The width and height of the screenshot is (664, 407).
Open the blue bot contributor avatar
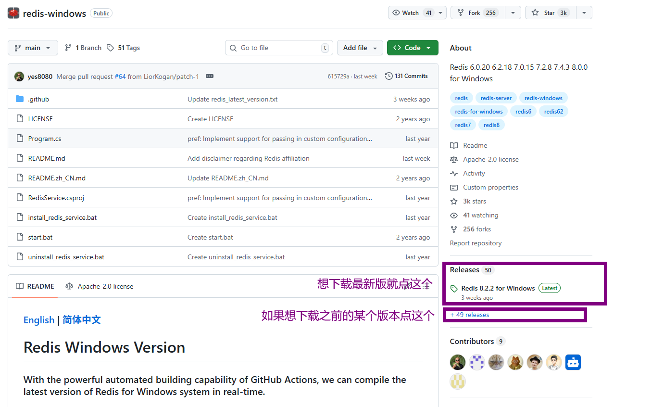tap(573, 362)
